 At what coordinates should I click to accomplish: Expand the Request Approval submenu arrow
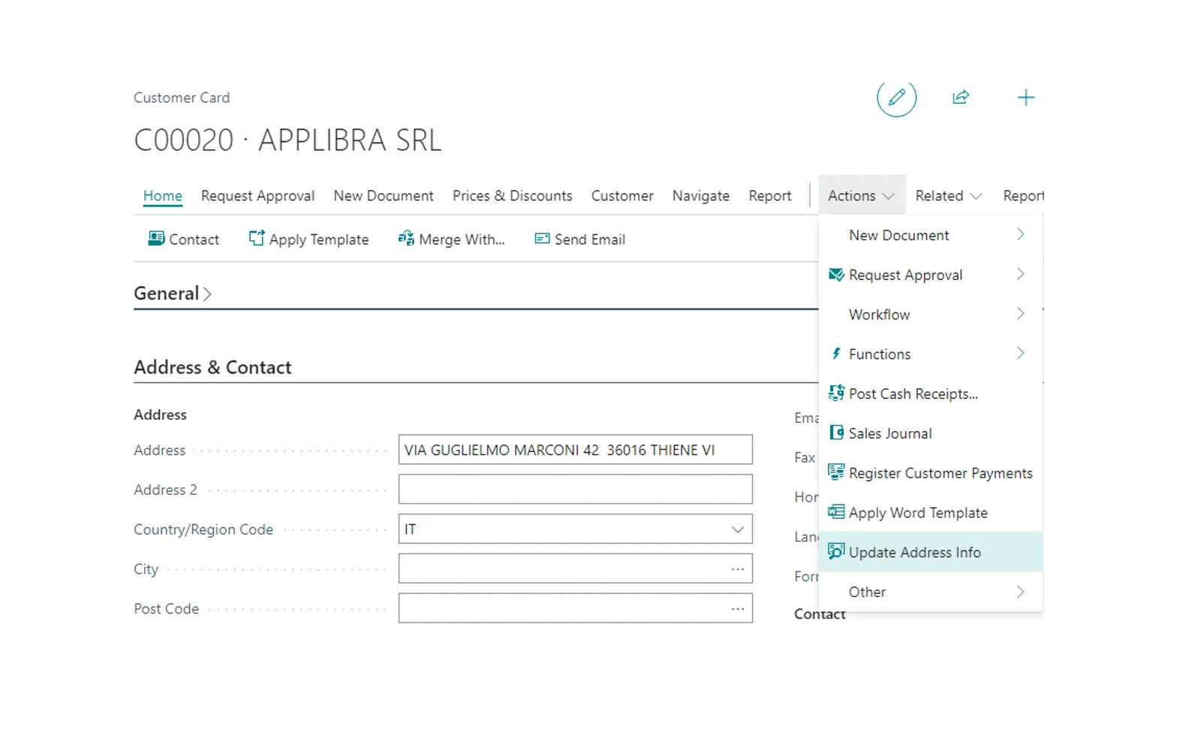pos(1021,274)
